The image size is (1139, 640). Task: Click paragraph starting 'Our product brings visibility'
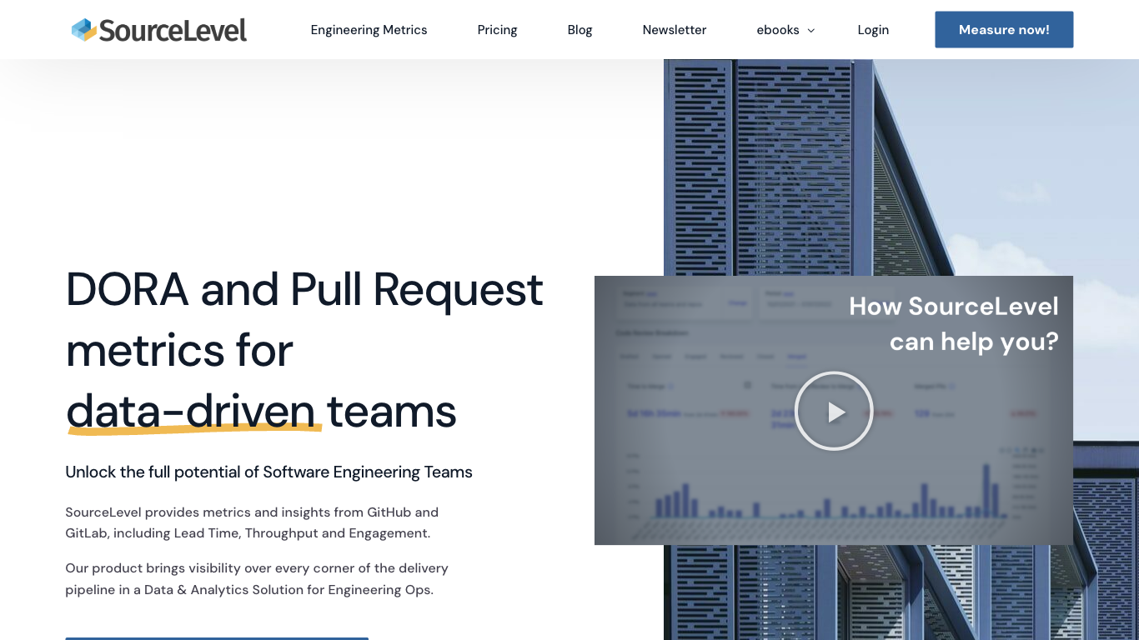pyautogui.click(x=257, y=579)
